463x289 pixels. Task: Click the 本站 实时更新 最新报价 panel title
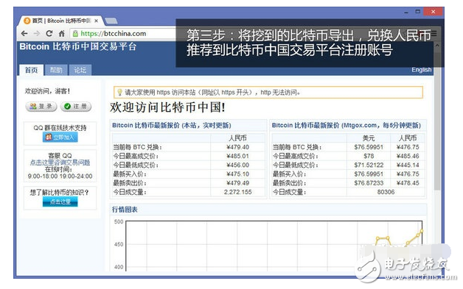(x=172, y=125)
